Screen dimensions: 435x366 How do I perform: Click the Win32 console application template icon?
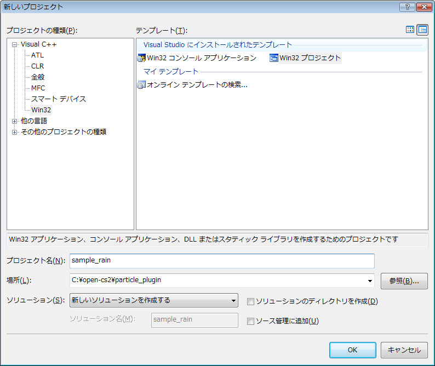tap(141, 58)
